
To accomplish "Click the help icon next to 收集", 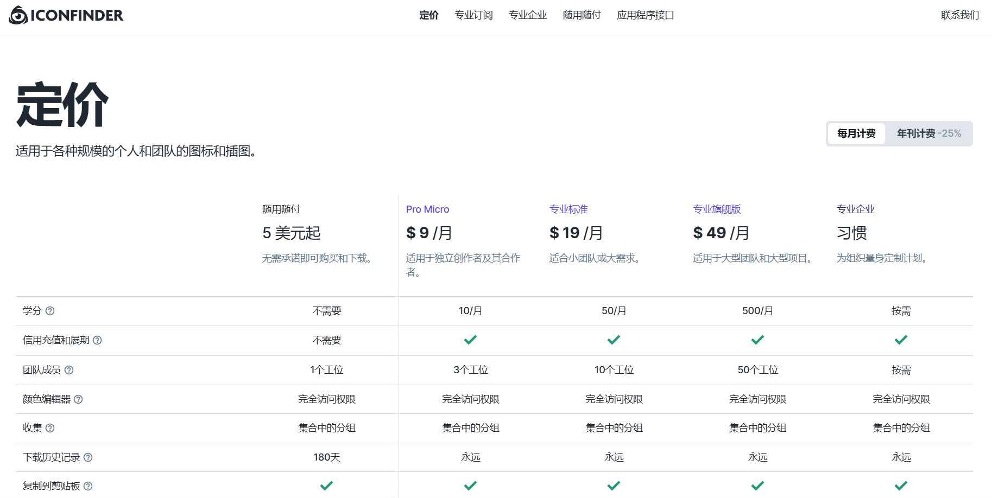I will coord(50,428).
